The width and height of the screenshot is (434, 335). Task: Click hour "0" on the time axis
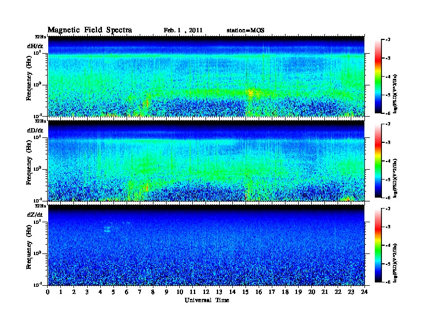[x=48, y=292]
